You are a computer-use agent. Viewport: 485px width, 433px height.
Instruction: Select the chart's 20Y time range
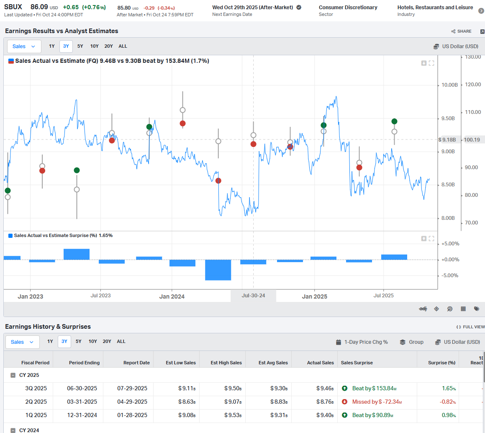(108, 46)
